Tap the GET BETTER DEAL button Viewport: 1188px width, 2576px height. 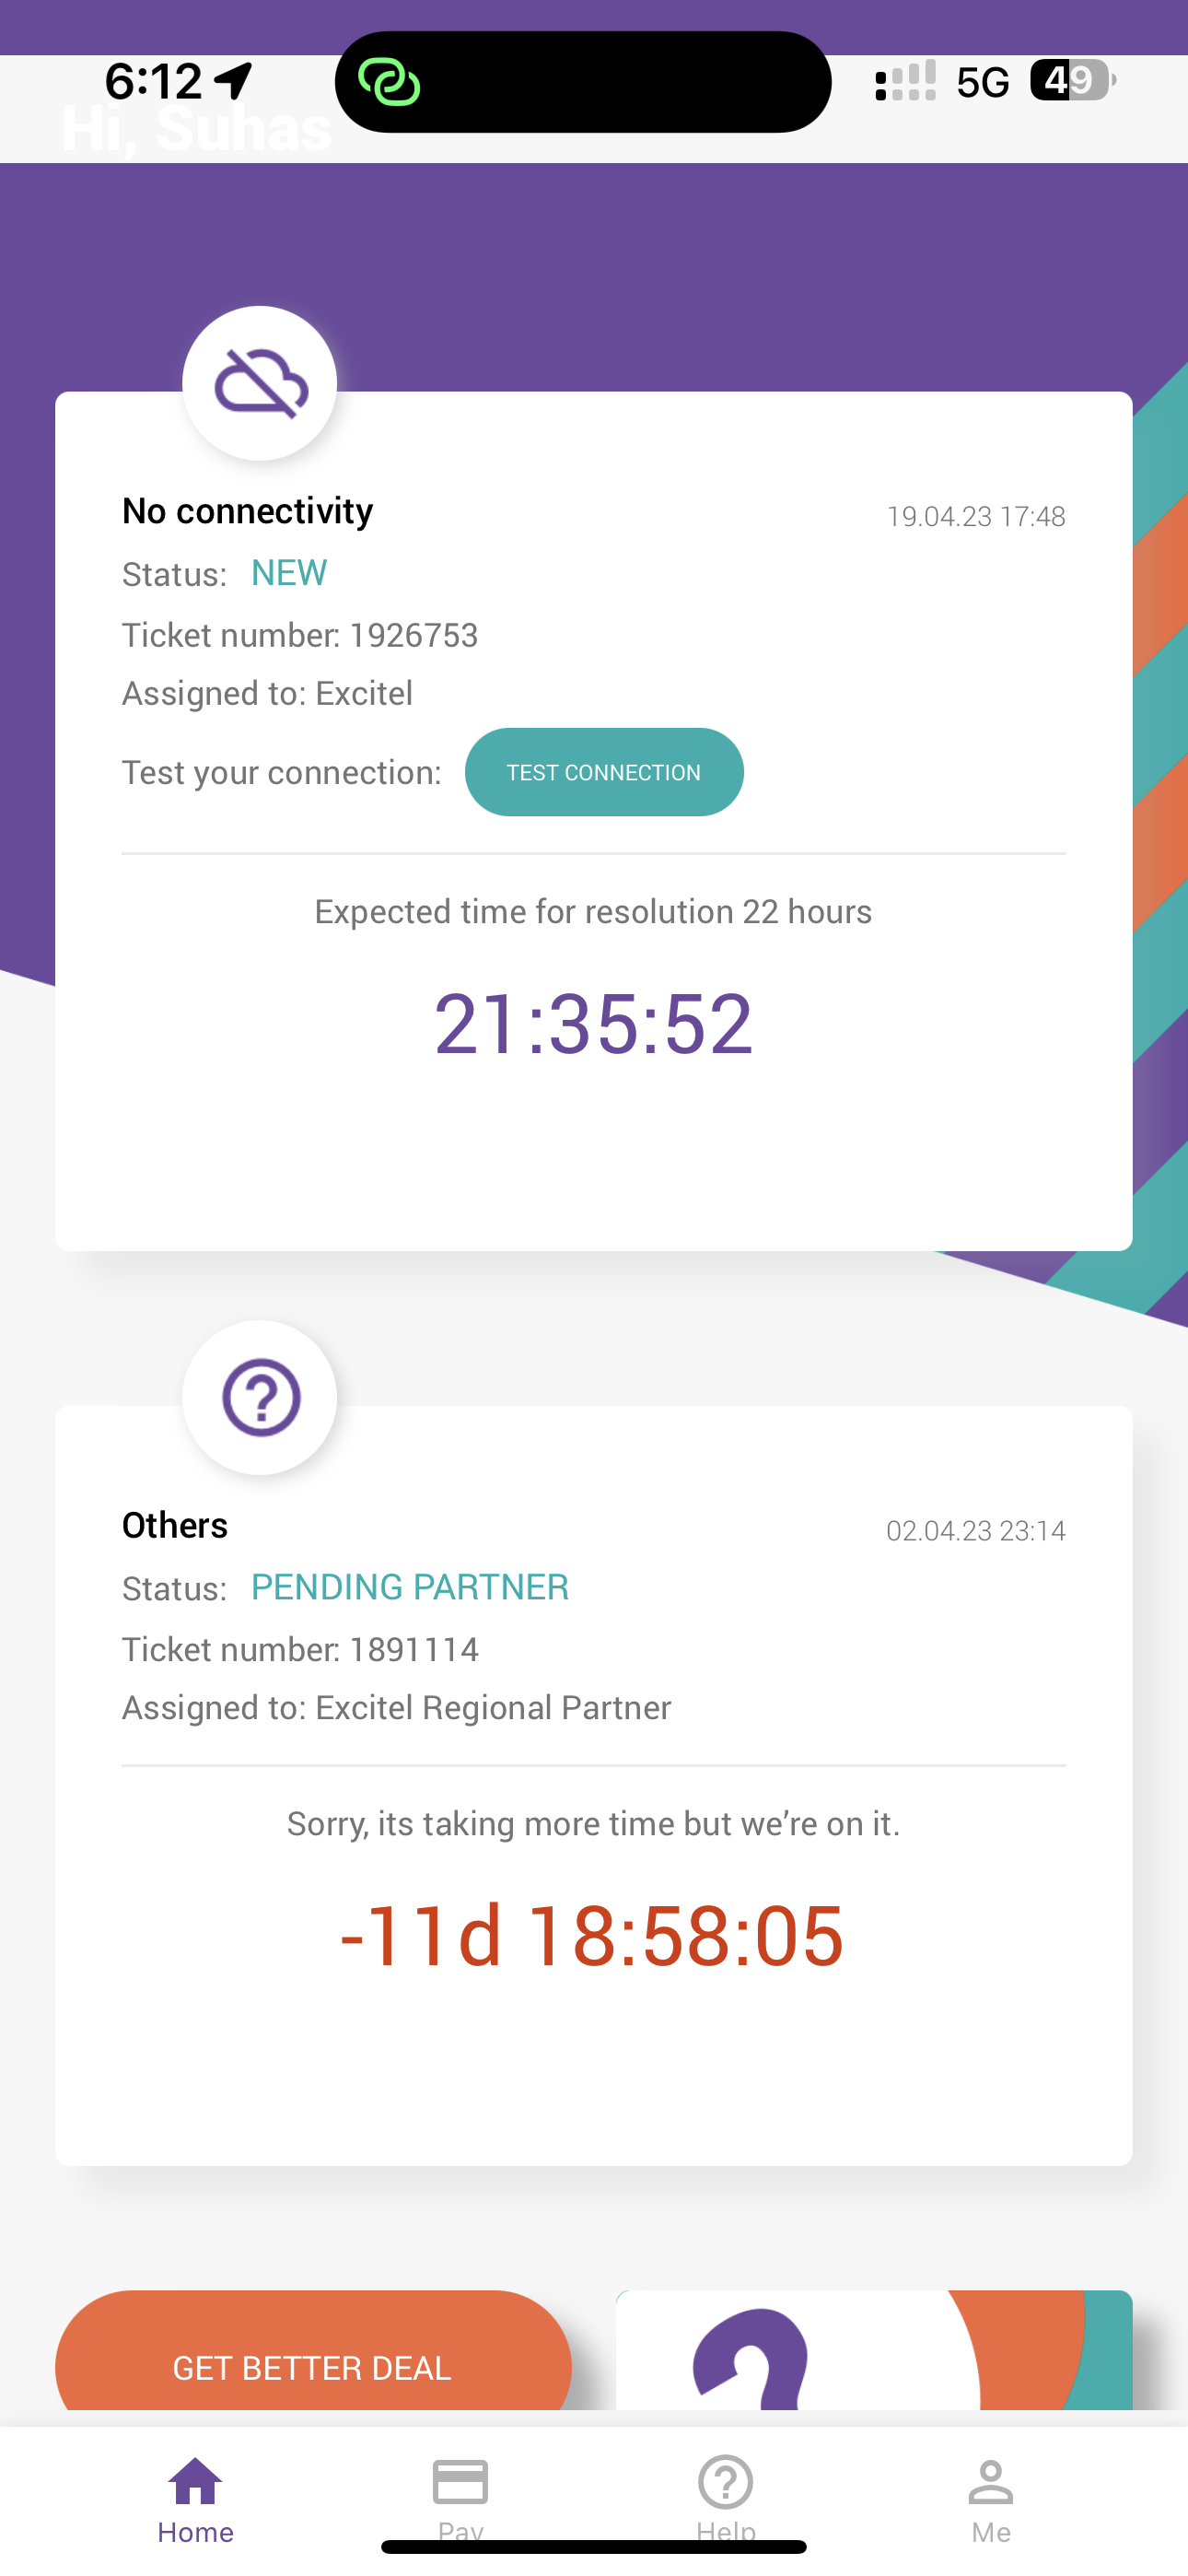313,2366
